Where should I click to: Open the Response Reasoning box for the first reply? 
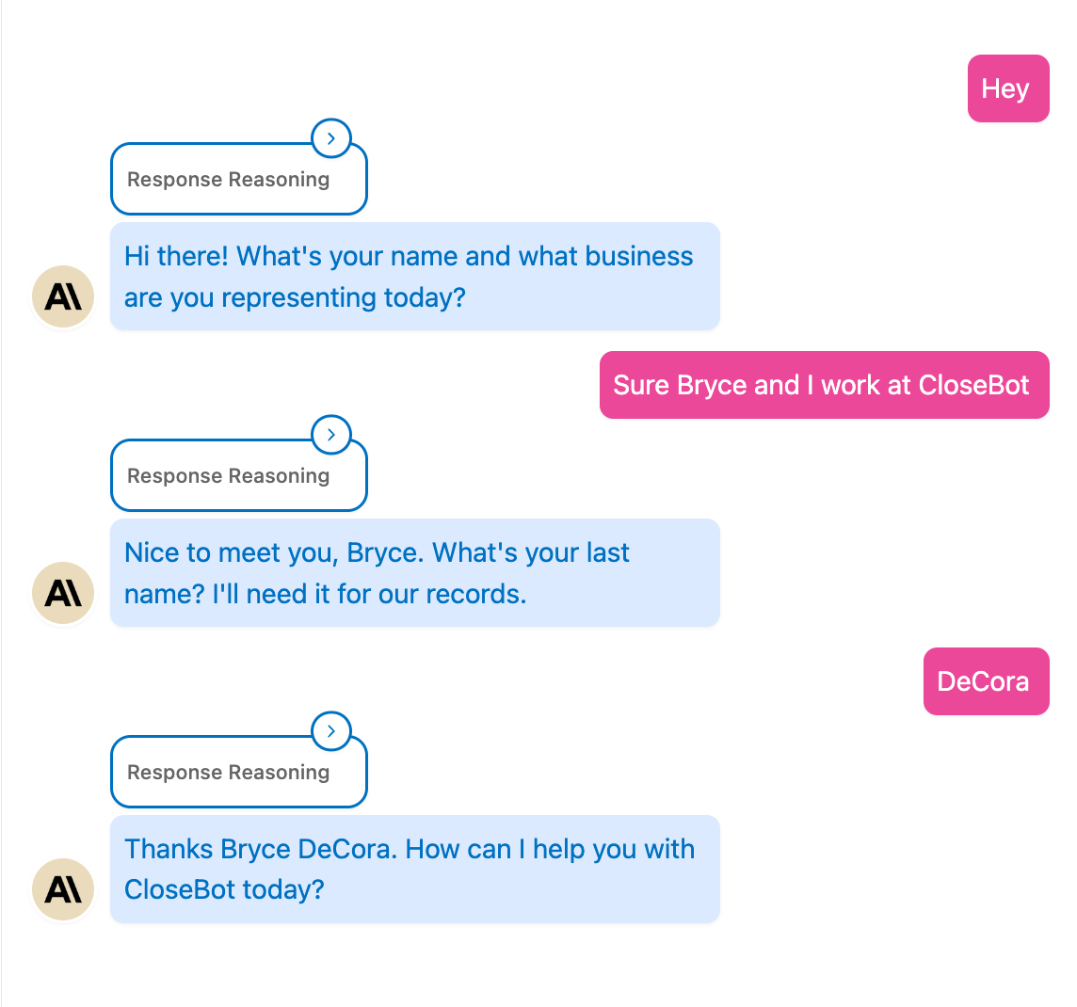point(229,180)
